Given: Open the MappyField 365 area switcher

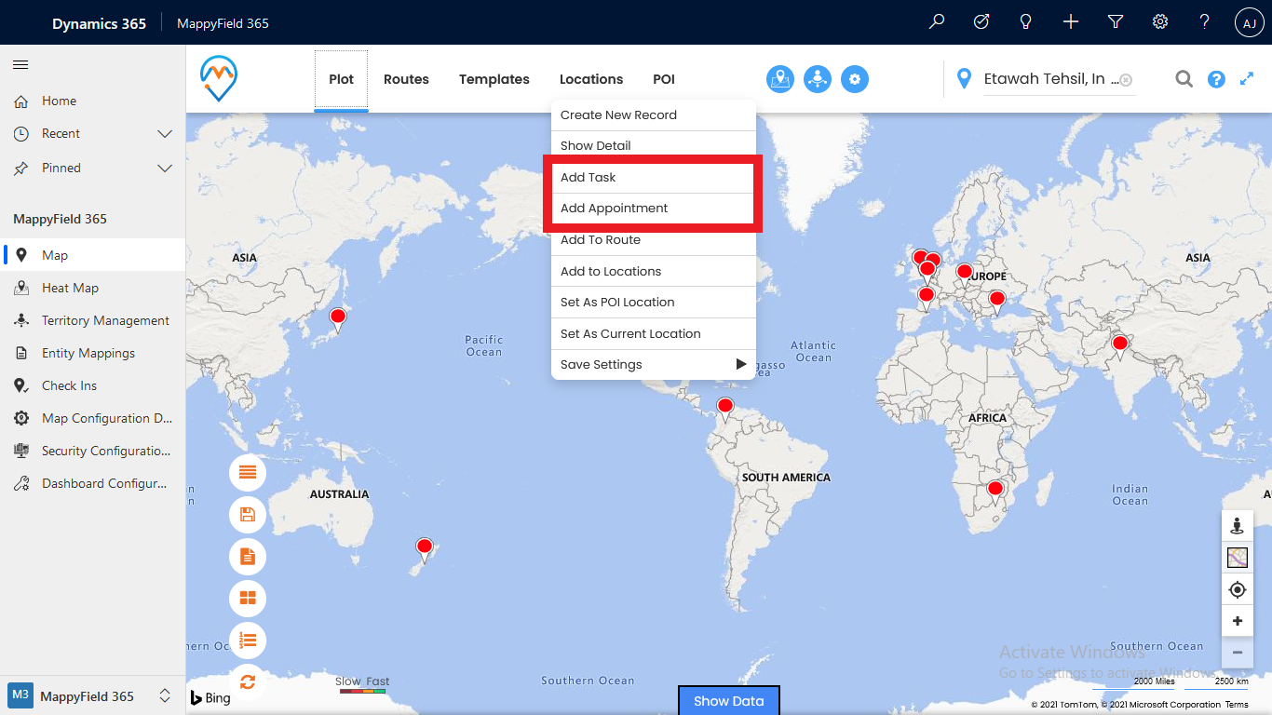Looking at the screenshot, I should click(92, 696).
